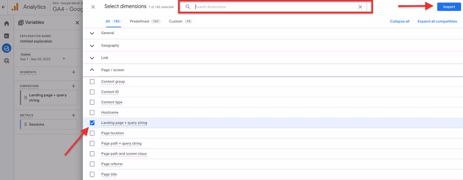Click the search magnifier icon
Viewport: 463px width, 180px height.
(188, 7)
